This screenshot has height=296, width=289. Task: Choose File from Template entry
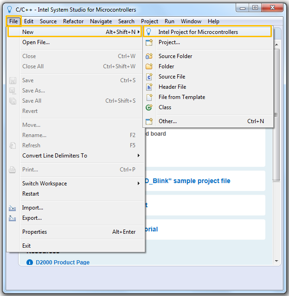208,97
